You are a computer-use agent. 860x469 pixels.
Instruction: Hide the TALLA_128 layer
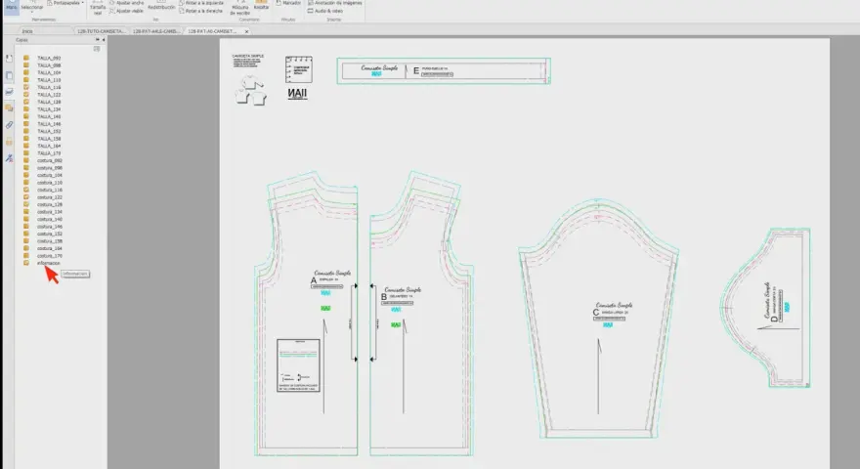coord(25,102)
